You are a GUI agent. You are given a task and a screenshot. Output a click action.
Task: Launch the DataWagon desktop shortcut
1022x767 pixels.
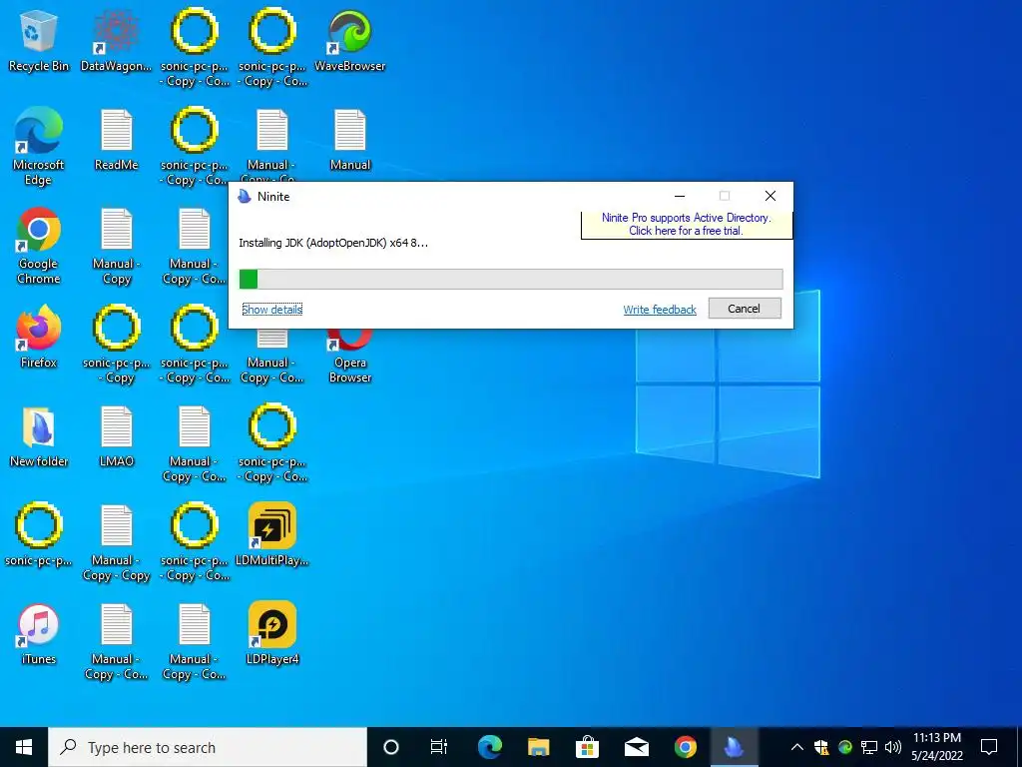[116, 42]
